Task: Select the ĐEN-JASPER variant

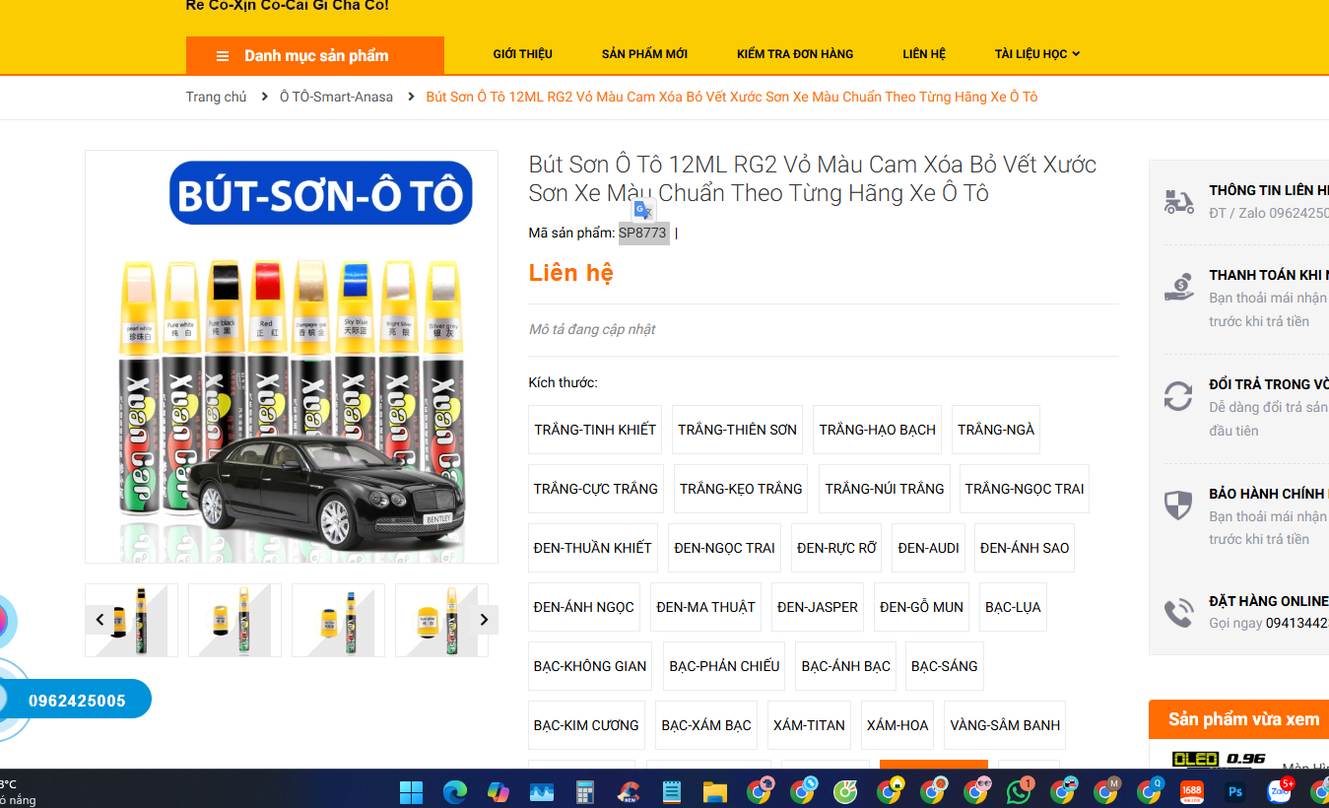Action: [818, 607]
